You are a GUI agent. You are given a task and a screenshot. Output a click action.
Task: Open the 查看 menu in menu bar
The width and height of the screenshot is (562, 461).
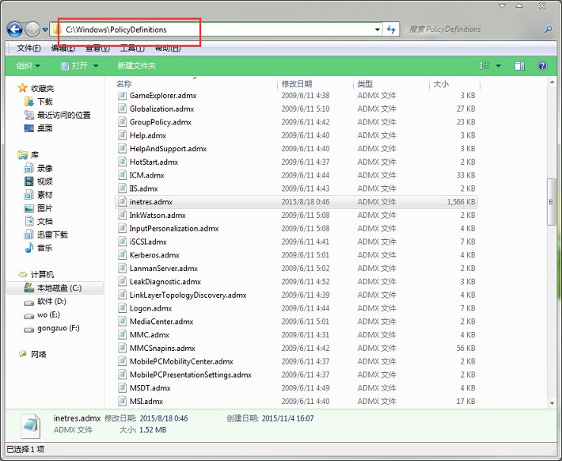pyautogui.click(x=93, y=48)
